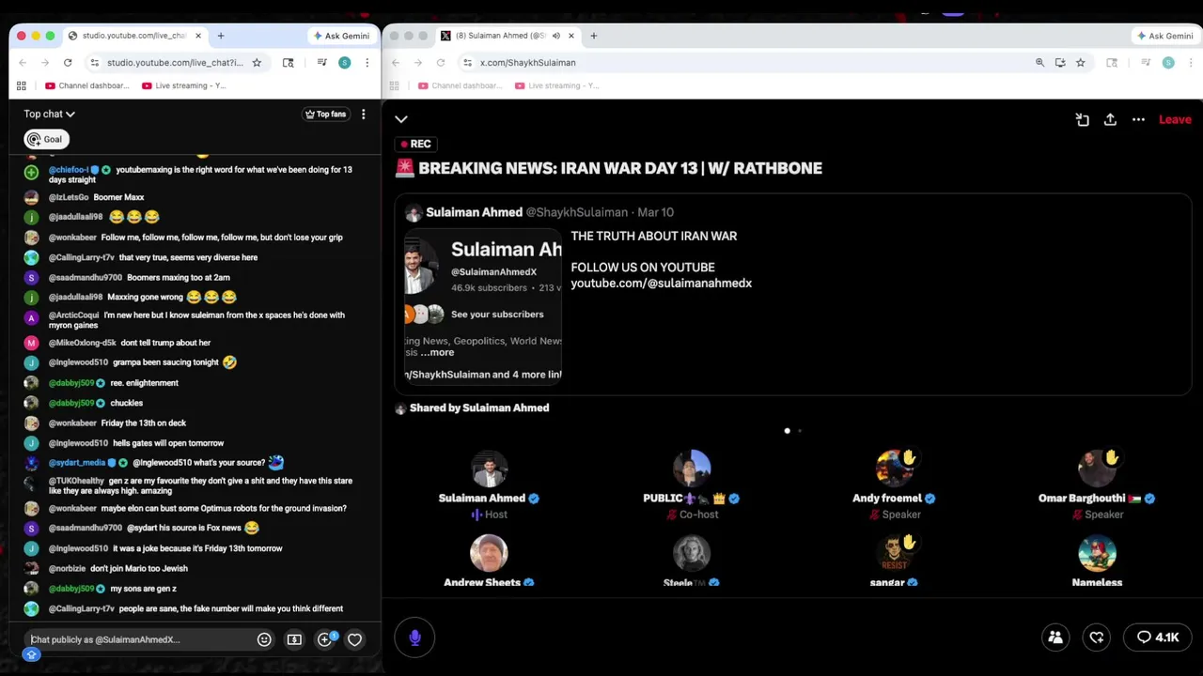
Task: Select the PUBLIC co-host avatar
Action: coord(692,469)
